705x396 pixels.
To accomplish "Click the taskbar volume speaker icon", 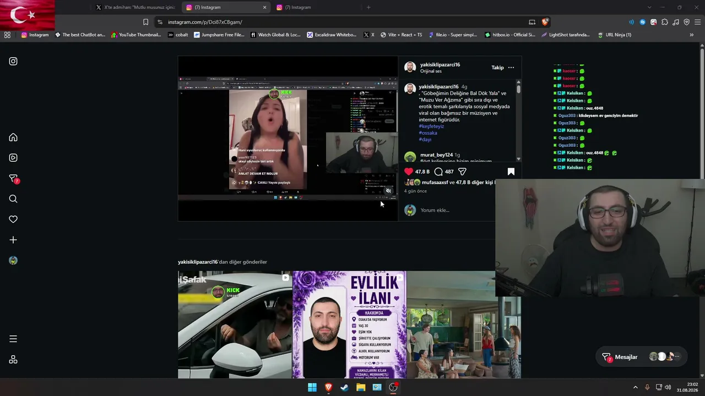I will [x=668, y=387].
